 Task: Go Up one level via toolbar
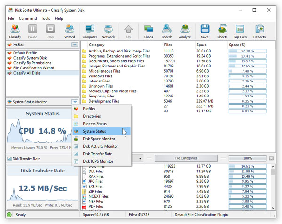tap(128, 31)
